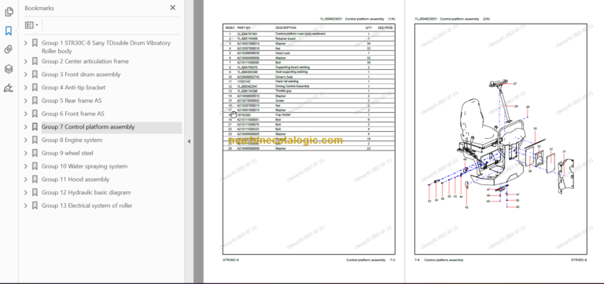Click the bookmark icon beside Group 2 Center articulation frame
604x284 pixels.
click(35, 61)
